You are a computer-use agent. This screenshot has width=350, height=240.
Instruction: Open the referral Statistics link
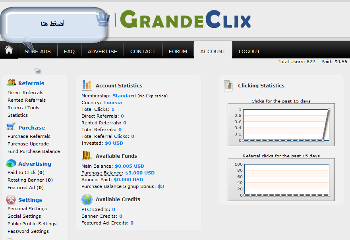pos(17,115)
